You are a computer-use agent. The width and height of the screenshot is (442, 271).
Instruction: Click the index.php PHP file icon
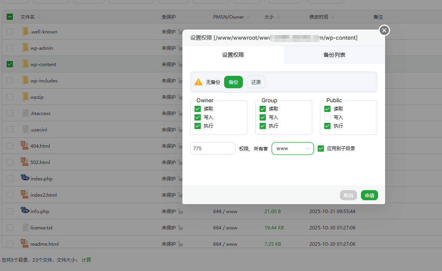click(x=25, y=178)
